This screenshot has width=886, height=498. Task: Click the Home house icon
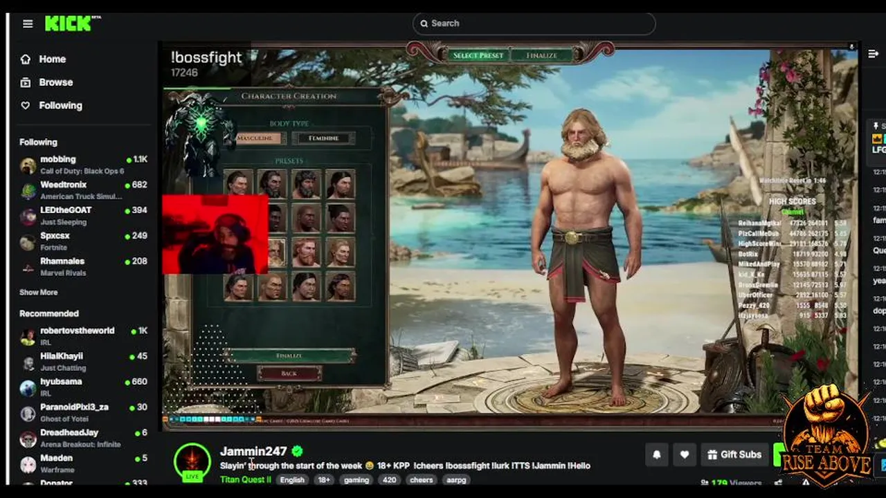coord(26,59)
